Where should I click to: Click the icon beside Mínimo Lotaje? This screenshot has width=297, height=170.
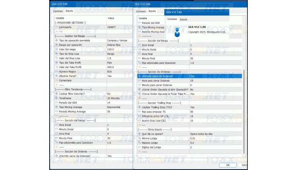140,138
